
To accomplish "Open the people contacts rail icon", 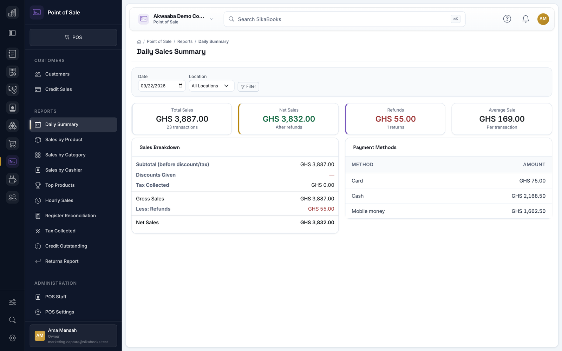I will coord(12,197).
